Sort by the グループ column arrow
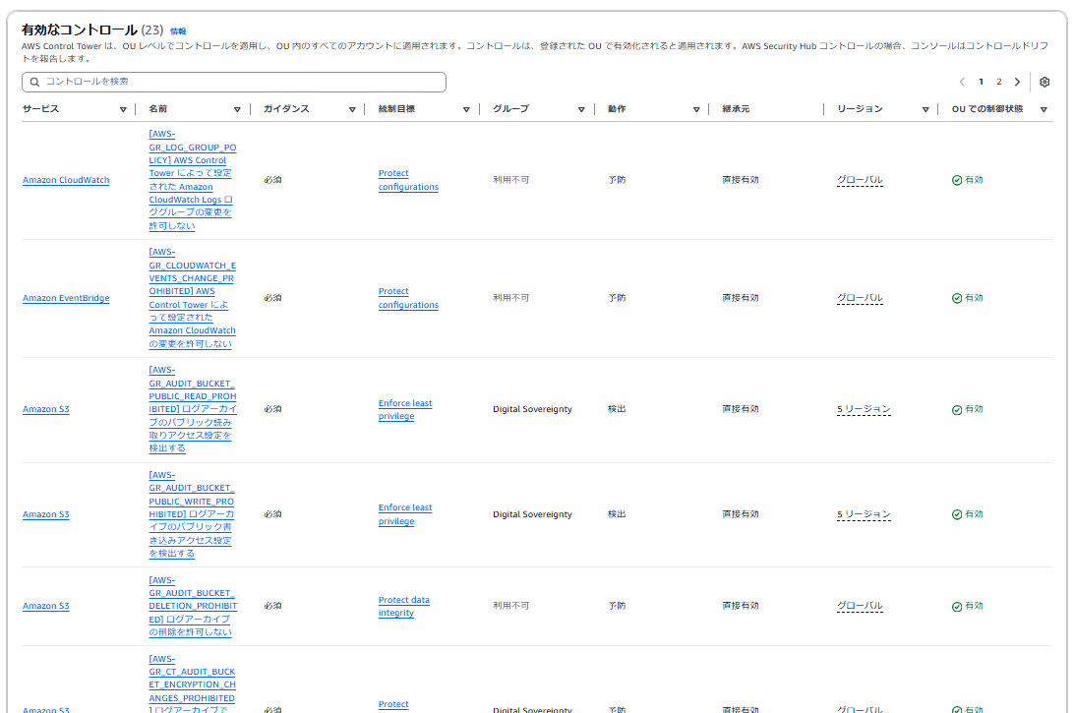Screen dimensions: 1074x713 click(x=581, y=109)
